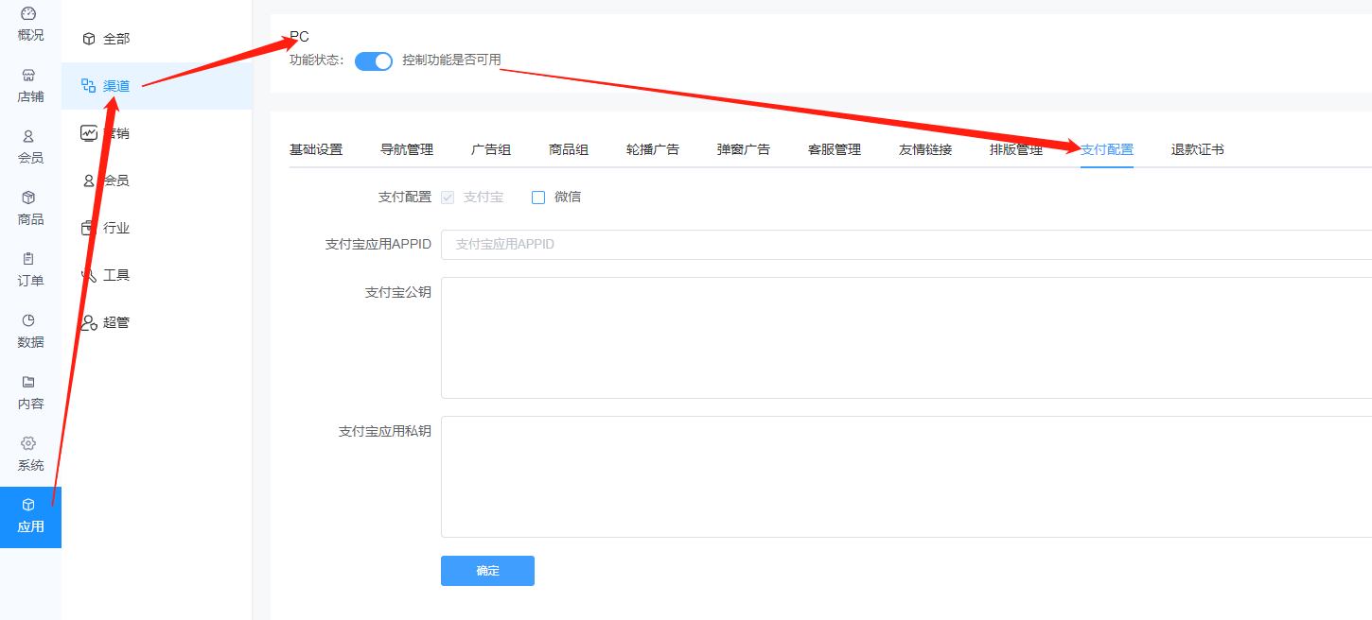Choose 工具 text in submenu
1372x620 pixels.
(116, 275)
